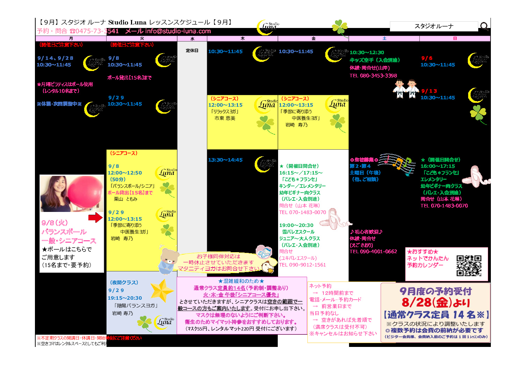Viewport: 523px width, 370px height.
Task: Click the キッズ空手 Saturday class listing
Action: tap(375, 60)
